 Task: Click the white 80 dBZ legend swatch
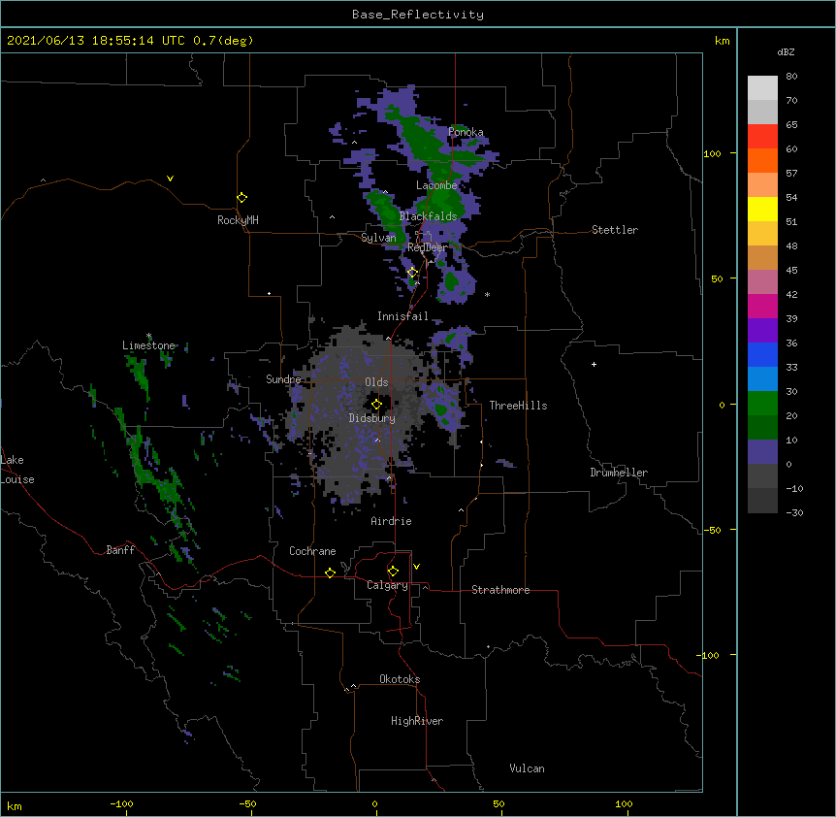[x=762, y=88]
